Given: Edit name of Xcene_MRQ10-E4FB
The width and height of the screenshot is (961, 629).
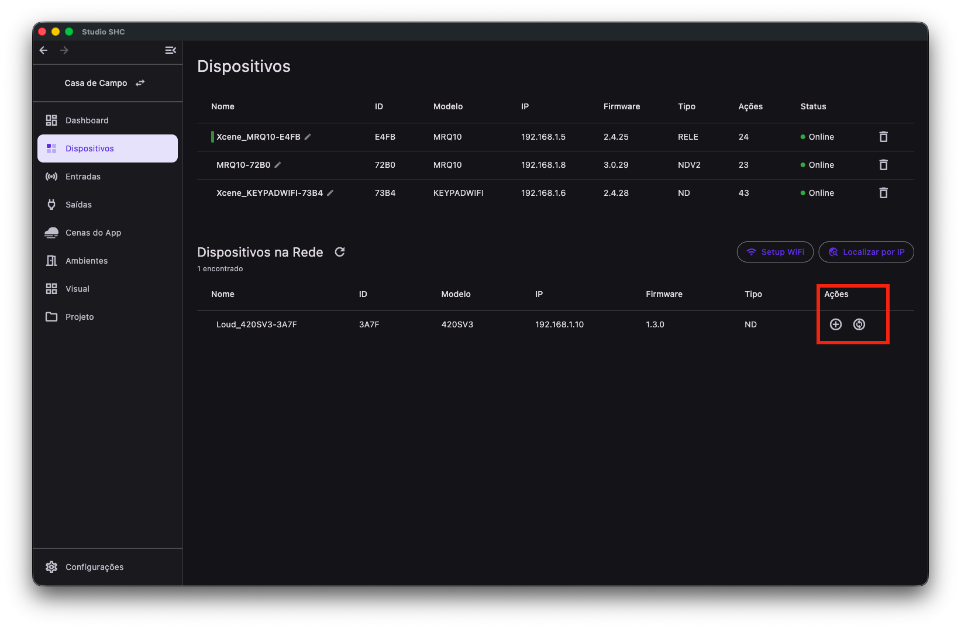Looking at the screenshot, I should click(308, 137).
